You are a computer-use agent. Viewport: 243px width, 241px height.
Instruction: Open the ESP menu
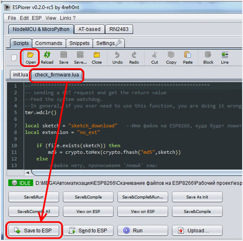click(x=37, y=18)
